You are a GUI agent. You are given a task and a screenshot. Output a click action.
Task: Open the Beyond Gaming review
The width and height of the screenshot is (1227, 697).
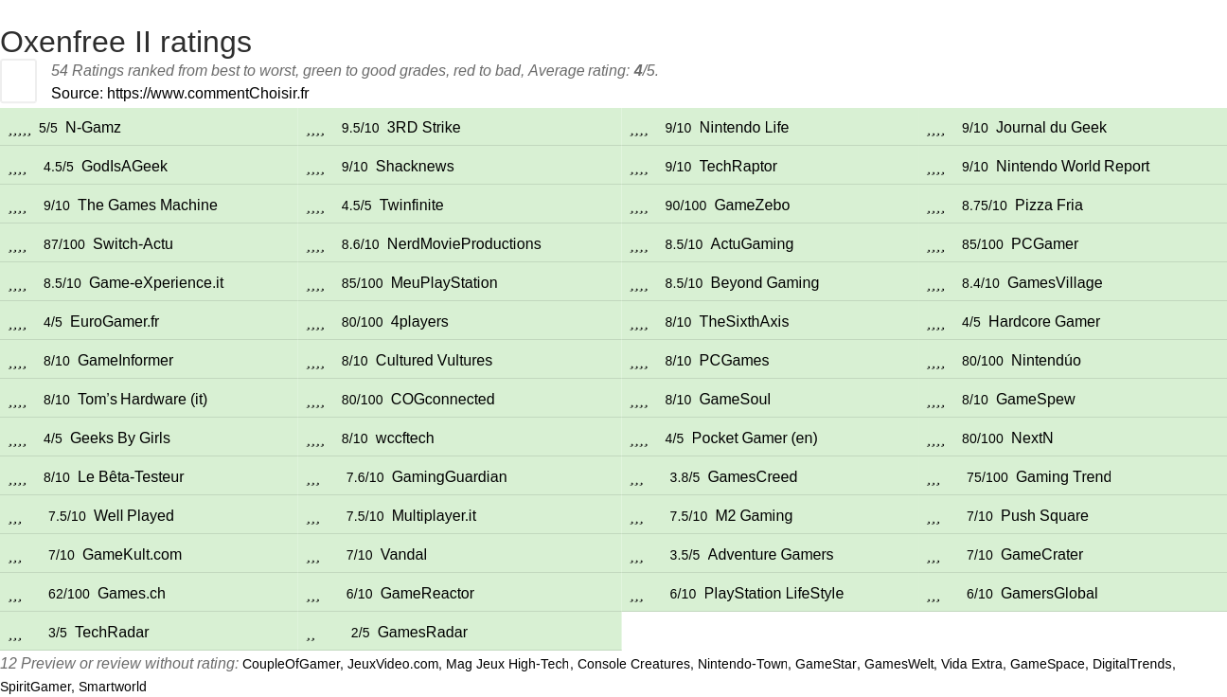pyautogui.click(x=765, y=282)
